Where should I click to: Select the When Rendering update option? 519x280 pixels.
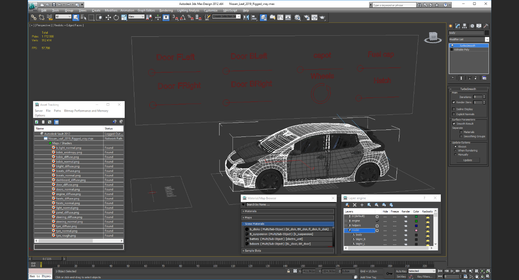click(x=456, y=150)
